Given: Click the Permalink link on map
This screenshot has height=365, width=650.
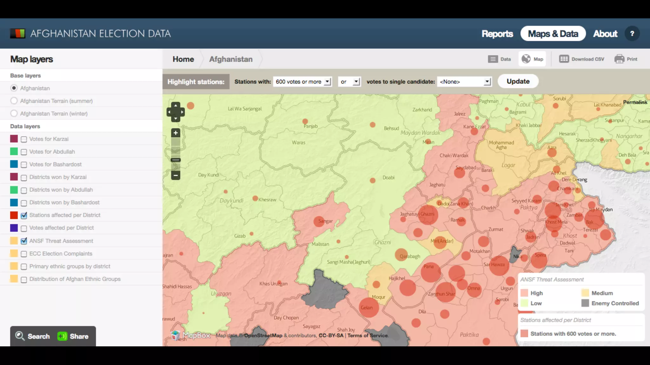Looking at the screenshot, I should [635, 102].
